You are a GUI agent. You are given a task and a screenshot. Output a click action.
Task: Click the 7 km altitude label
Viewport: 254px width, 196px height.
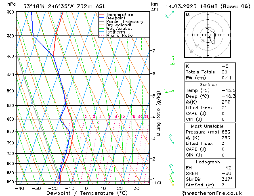click(154, 51)
